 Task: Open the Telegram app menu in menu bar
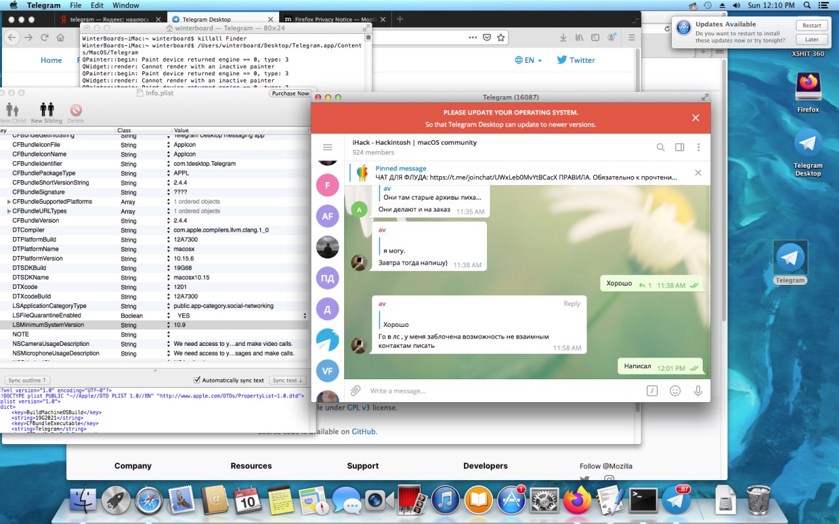[x=44, y=5]
